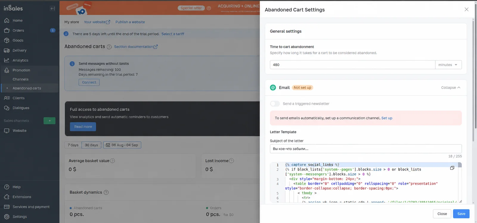Screen dimensions: 477x223
Task: Click the Help question icon in sidebar
Action: 7,187
